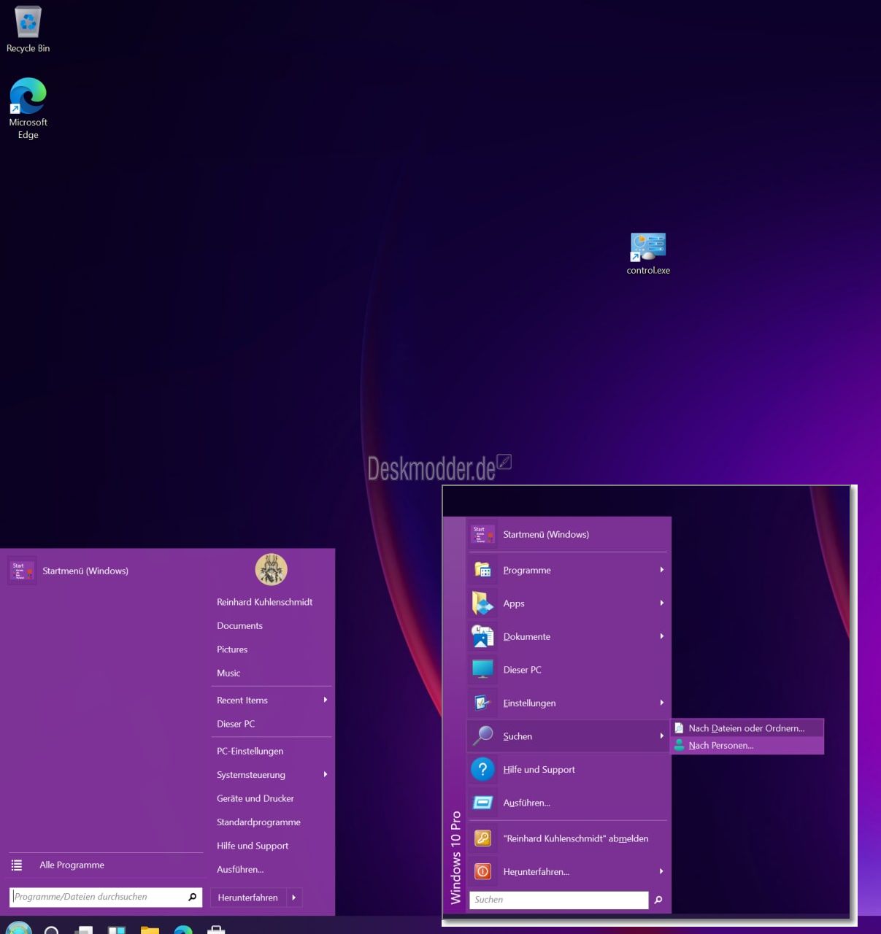Click the key icon to abmelden Reinhard Kuhlenschmidt
881x934 pixels.
pyautogui.click(x=482, y=838)
